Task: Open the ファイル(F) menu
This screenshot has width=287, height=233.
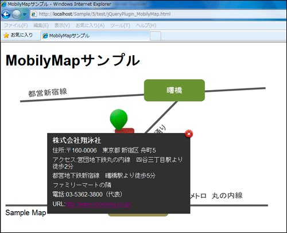Action: (16, 25)
